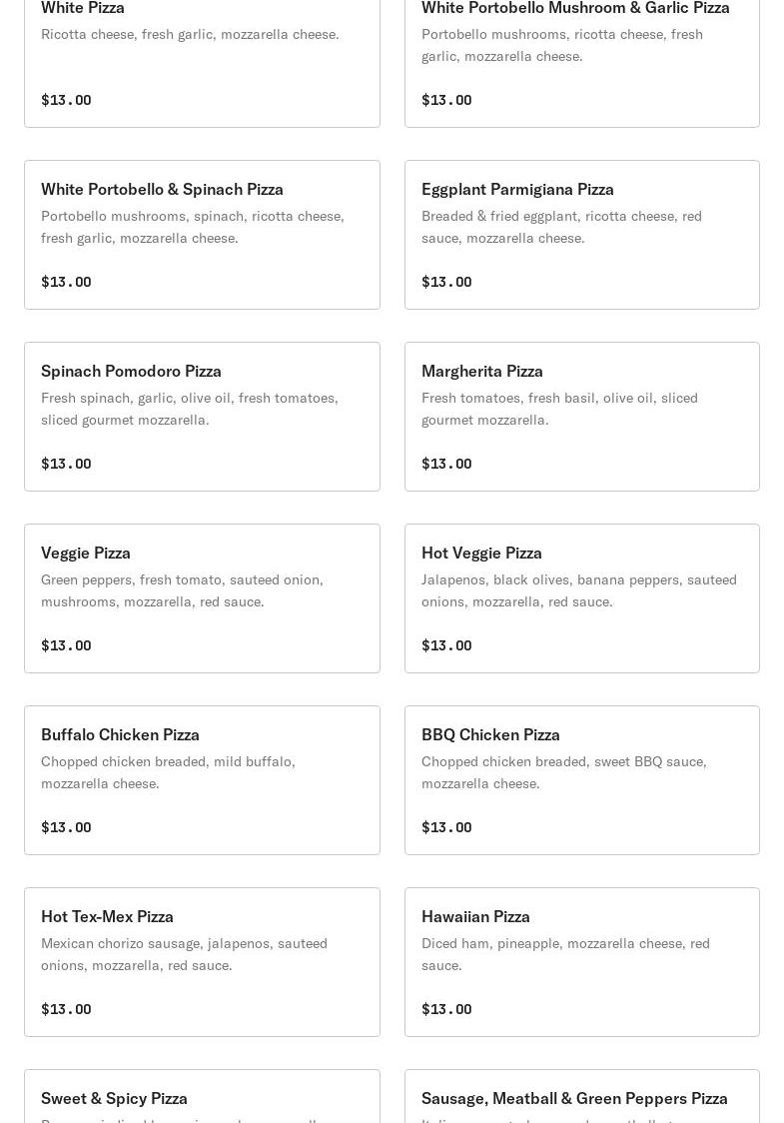Click the Hot Veggie Pizza ingredients description
This screenshot has height=1123, width=784.
click(578, 590)
